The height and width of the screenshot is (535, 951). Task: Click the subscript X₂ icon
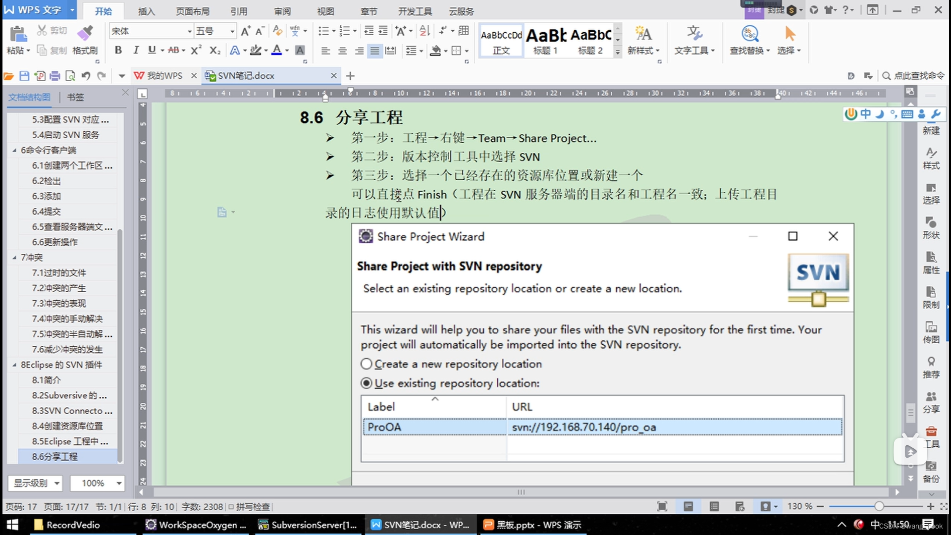(214, 50)
